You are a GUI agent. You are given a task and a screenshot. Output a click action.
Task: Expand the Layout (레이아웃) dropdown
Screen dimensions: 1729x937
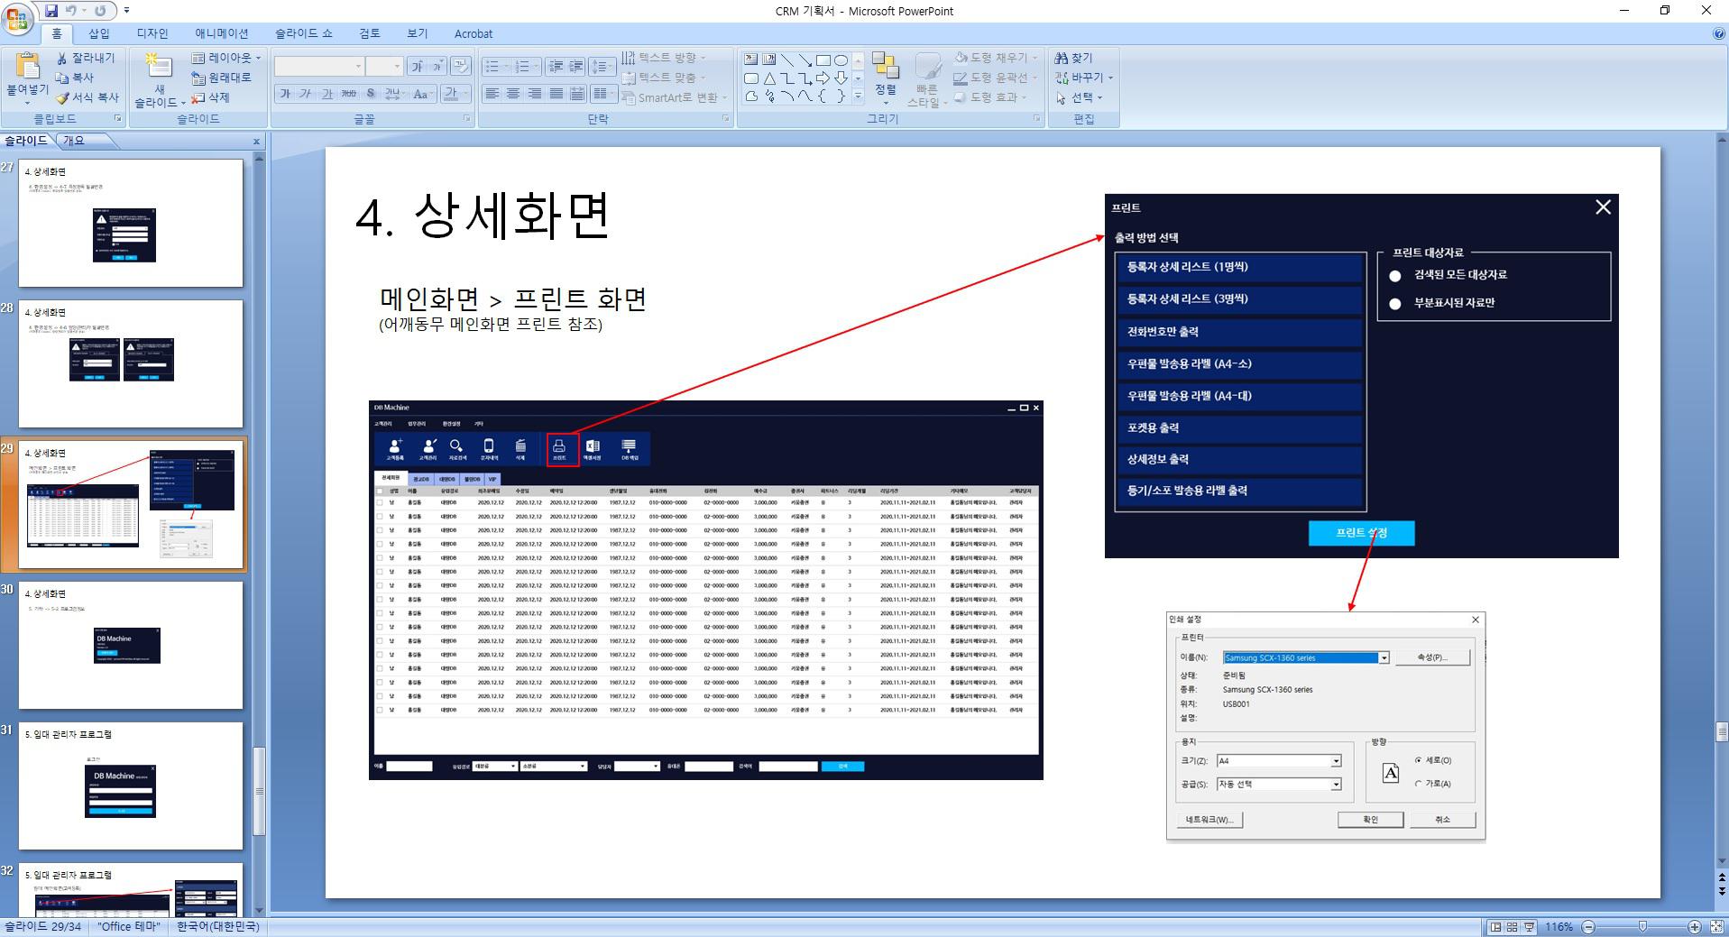tap(258, 58)
